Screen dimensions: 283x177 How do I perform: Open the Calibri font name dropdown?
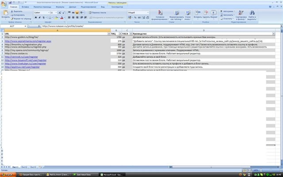coord(47,13)
